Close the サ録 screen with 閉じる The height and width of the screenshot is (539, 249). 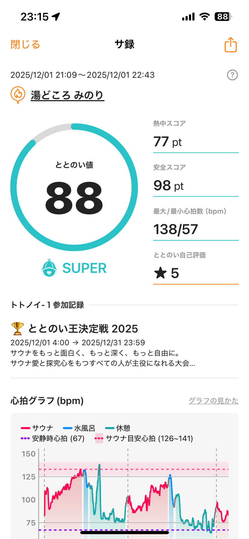(25, 45)
